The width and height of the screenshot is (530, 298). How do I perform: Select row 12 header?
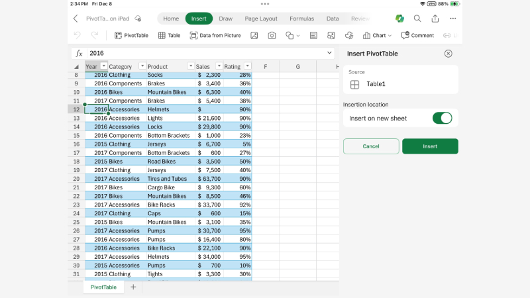pos(76,109)
